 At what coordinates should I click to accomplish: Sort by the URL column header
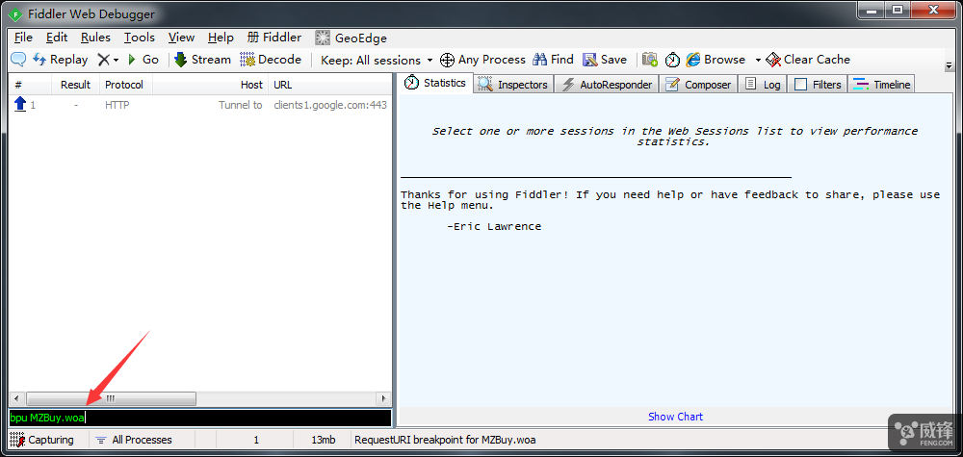(329, 85)
